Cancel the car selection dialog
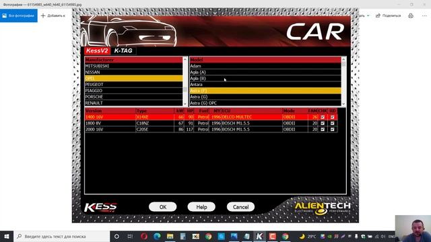 [240, 207]
